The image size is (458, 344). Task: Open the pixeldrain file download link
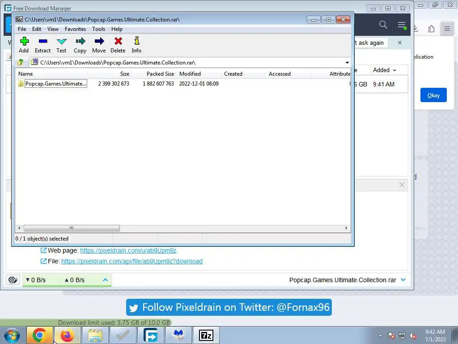click(x=132, y=261)
